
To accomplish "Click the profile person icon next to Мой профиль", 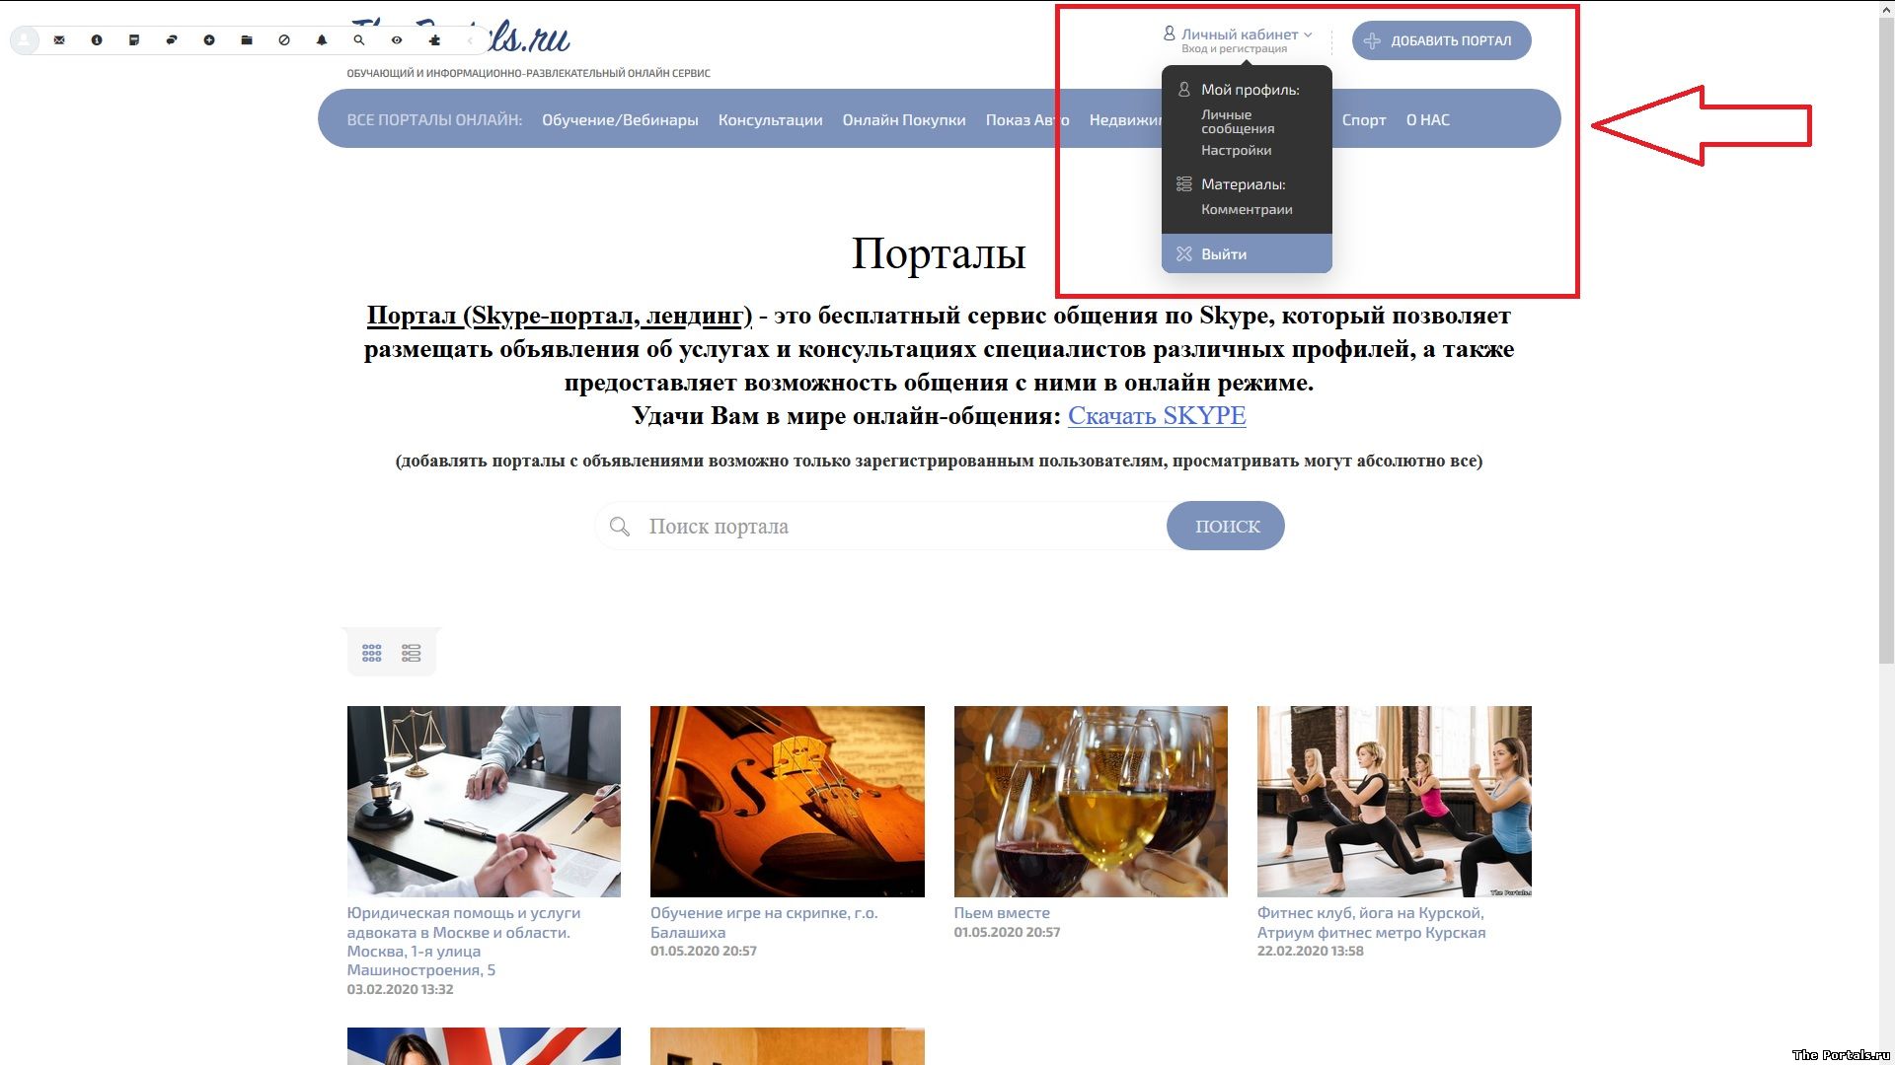I will [x=1184, y=90].
